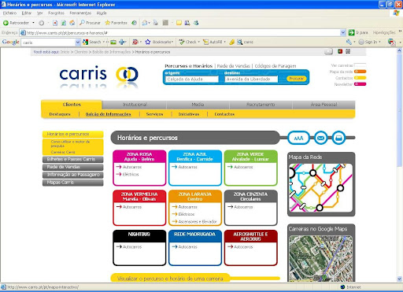Open the History icon in toolbar
The image size is (403, 292).
(x=134, y=23)
